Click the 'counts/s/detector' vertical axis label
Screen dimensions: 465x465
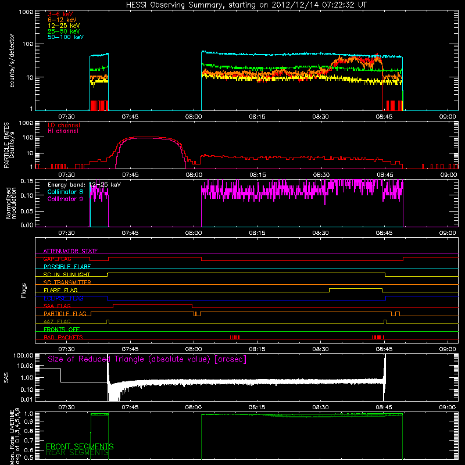pos(12,60)
